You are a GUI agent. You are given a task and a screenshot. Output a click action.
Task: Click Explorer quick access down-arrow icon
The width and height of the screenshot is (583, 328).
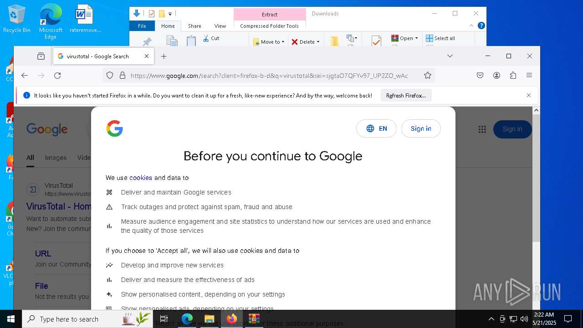point(136,14)
